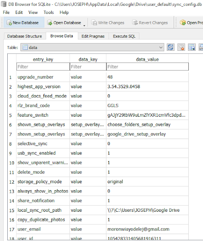The width and height of the screenshot is (203, 241).
Task: Select the selective_sync cell
Action: point(43,144)
